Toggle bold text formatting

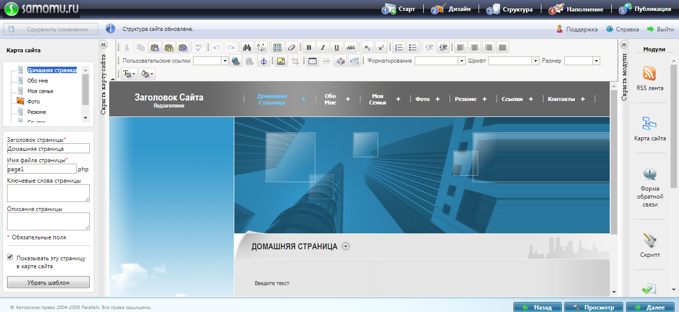pyautogui.click(x=309, y=48)
